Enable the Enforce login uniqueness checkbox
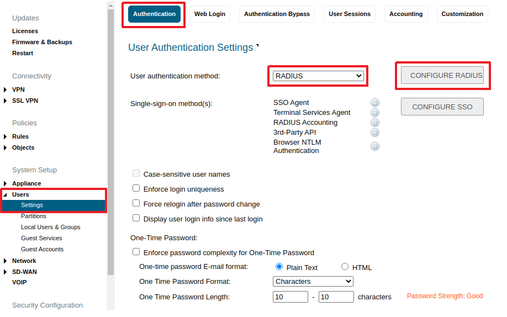 coord(136,189)
